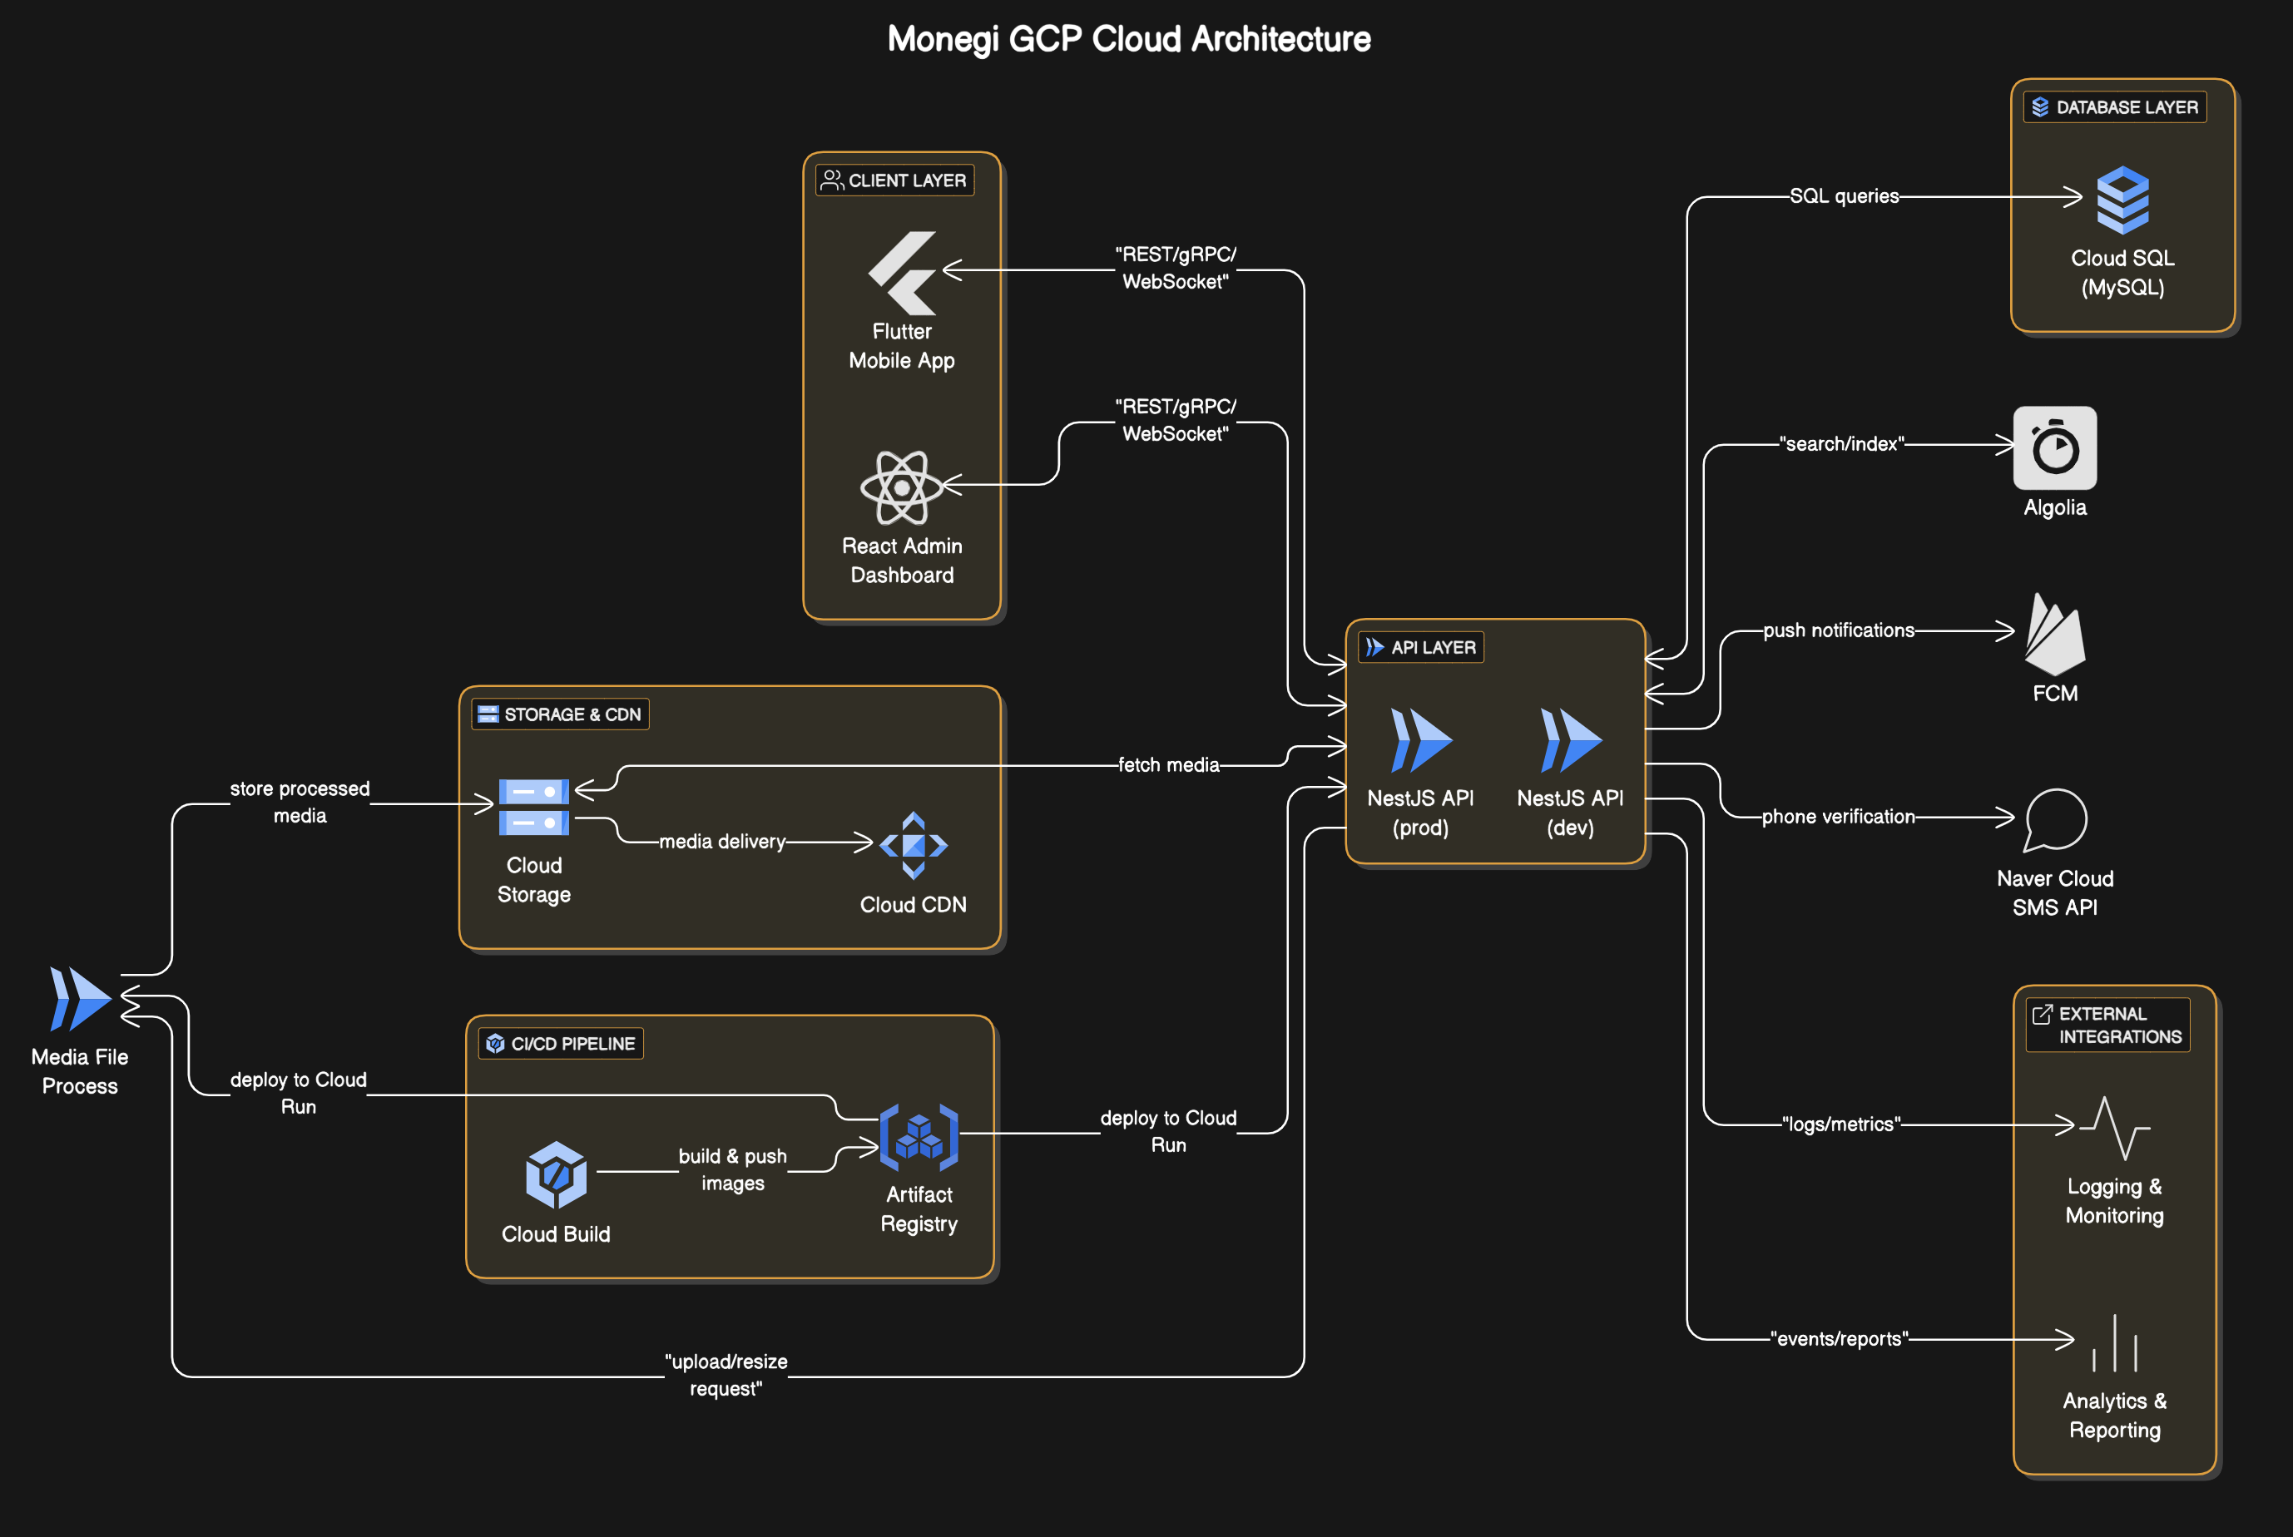Click the CI/CD PIPELINE group label
This screenshot has width=2293, height=1537.
pos(561,1044)
